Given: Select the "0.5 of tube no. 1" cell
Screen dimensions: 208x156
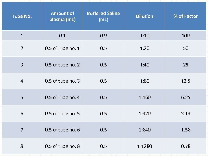Looking at the screenshot, I should (62, 49).
